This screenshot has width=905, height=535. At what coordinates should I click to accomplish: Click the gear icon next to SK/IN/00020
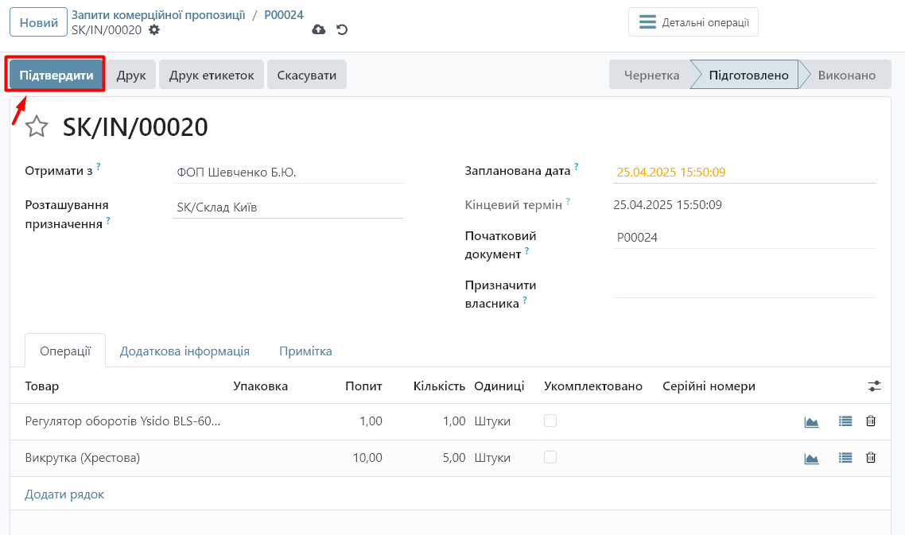click(154, 29)
